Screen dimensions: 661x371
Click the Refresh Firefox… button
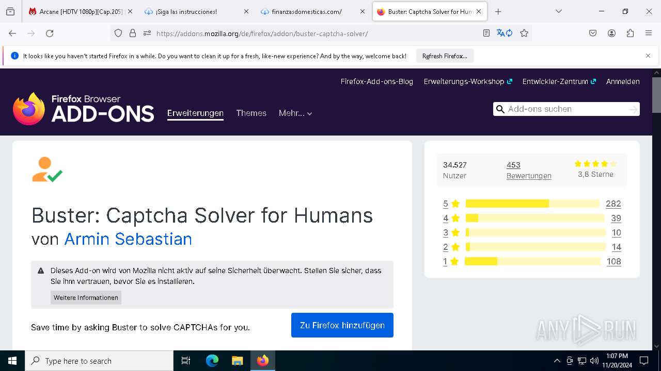(445, 56)
